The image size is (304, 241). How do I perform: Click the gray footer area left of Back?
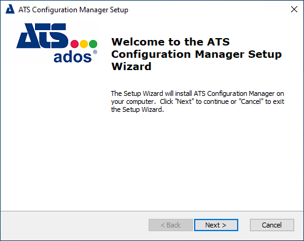tap(75, 225)
